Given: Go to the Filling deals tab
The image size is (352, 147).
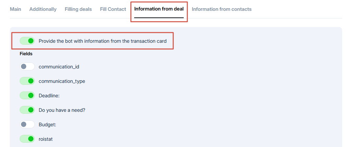Looking at the screenshot, I should pyautogui.click(x=78, y=9).
